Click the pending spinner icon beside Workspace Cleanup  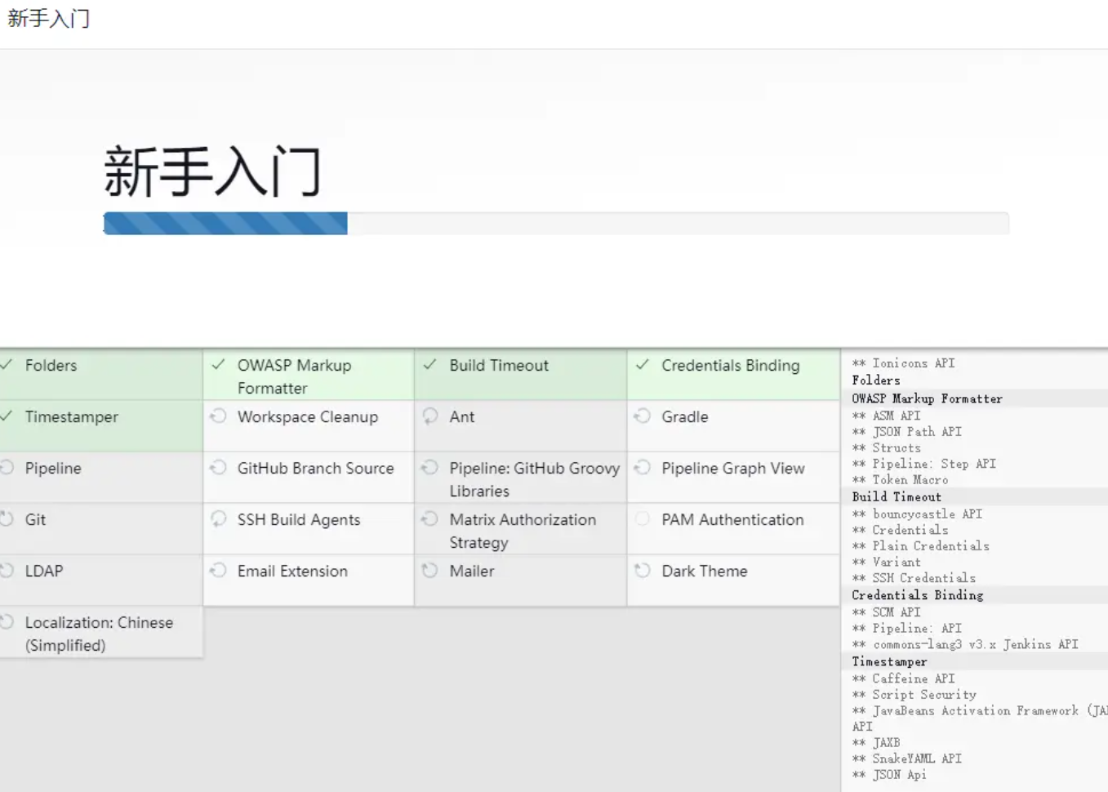pos(218,416)
